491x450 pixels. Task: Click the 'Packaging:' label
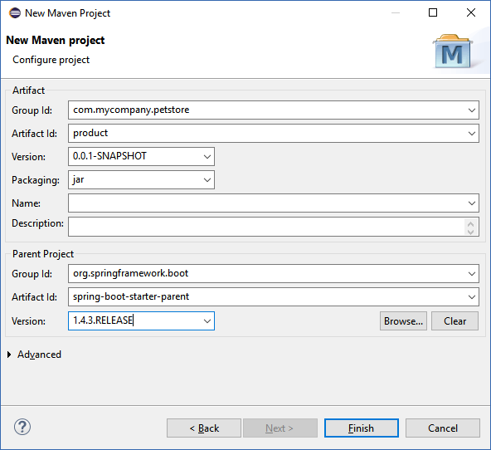36,180
